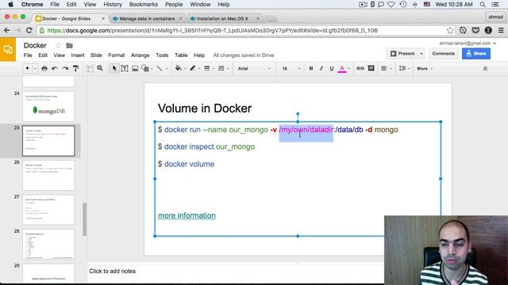The width and height of the screenshot is (508, 285).
Task: Click the slide title Volume in Docker
Action: [x=205, y=108]
